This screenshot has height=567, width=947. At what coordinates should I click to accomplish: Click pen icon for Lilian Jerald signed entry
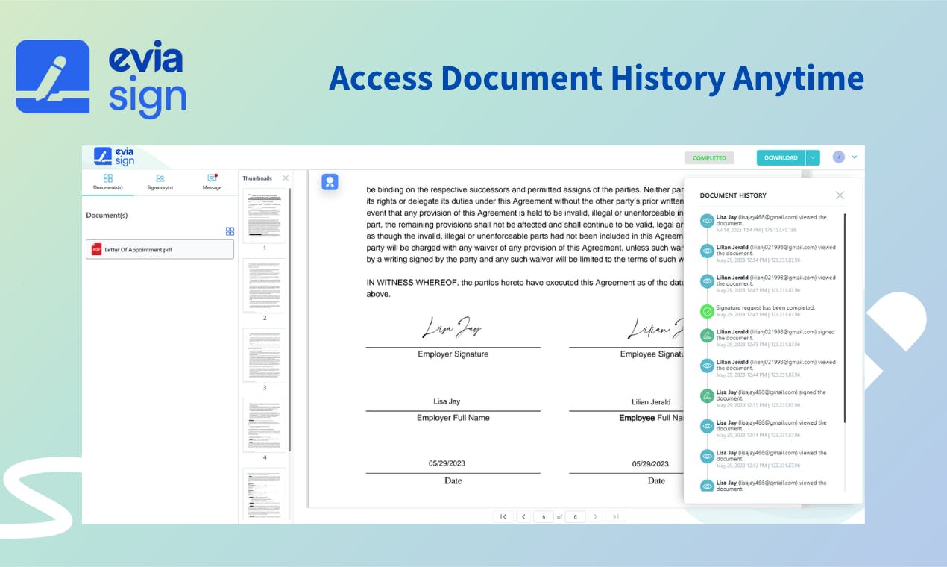pyautogui.click(x=707, y=336)
